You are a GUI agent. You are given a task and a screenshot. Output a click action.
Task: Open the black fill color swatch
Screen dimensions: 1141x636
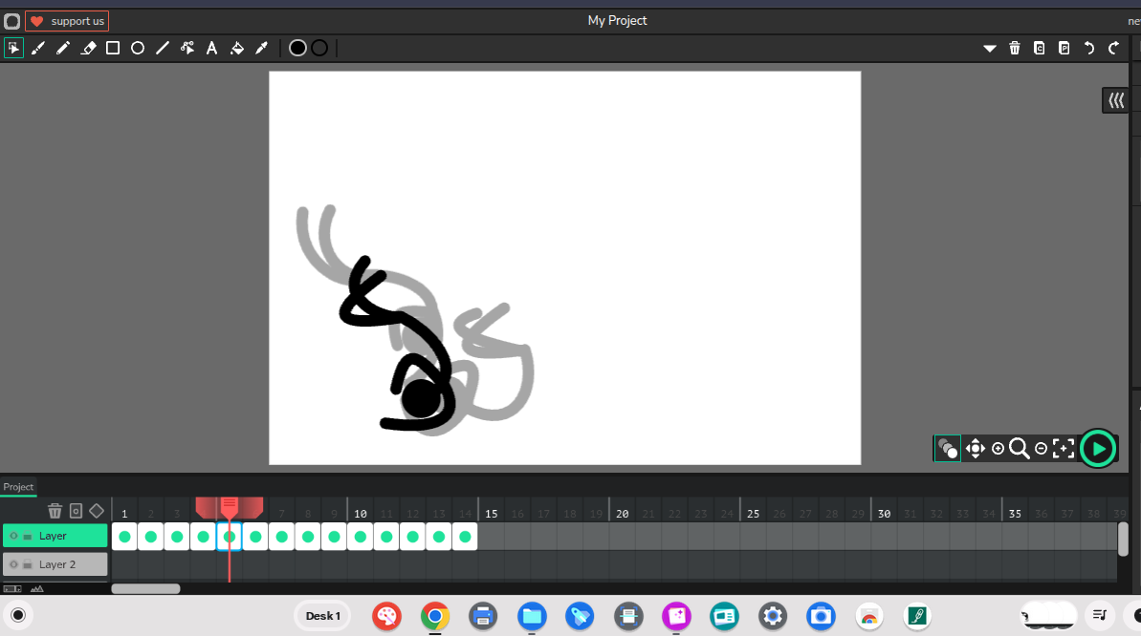[x=297, y=48]
